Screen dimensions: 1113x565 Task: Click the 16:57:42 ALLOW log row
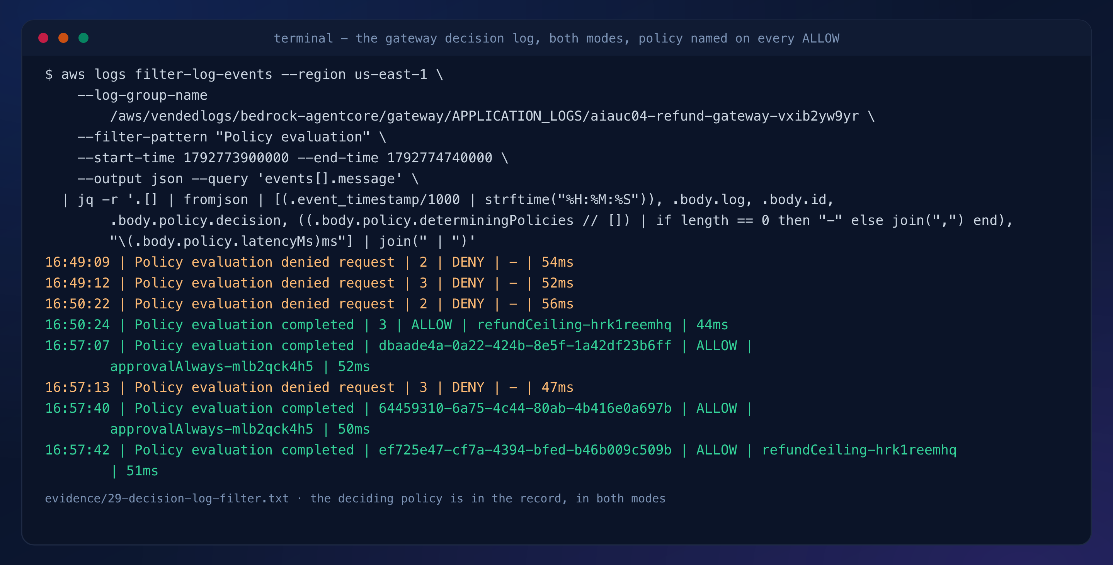pos(501,450)
